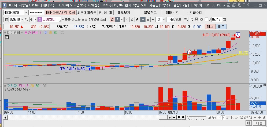Click the pin/lock window icon in title bar

(x=239, y=5)
